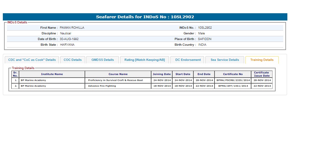Screen dimensions: 317x145
Task: Click the Place of Birth value SAFIDDN
Action: (x=205, y=39)
